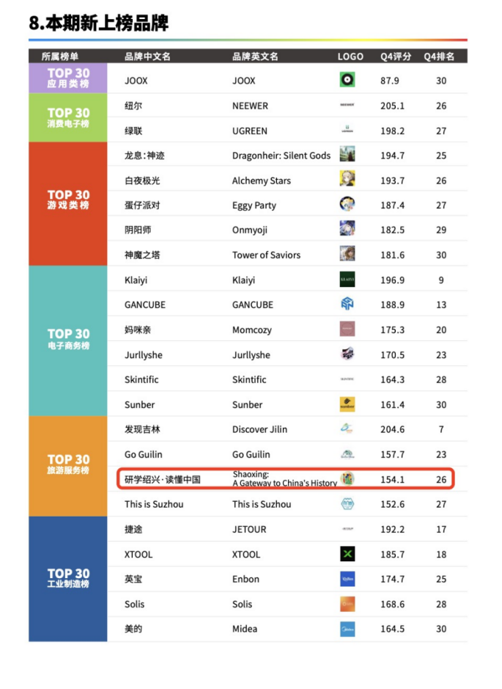Click the Jurllyshe logo
The width and height of the screenshot is (502, 689).
pyautogui.click(x=347, y=354)
